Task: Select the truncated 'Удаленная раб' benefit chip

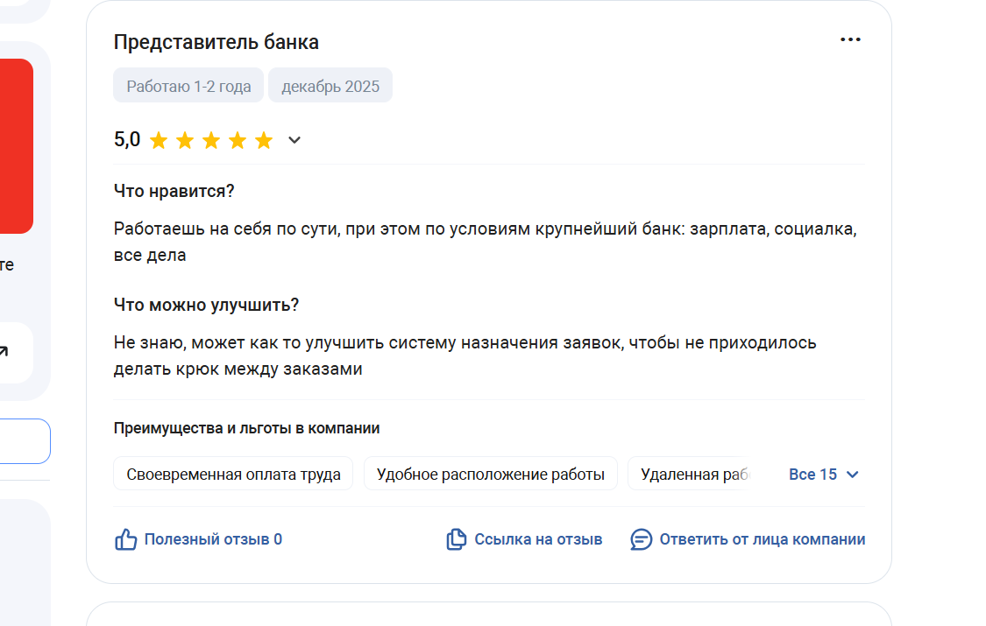Action: [696, 475]
